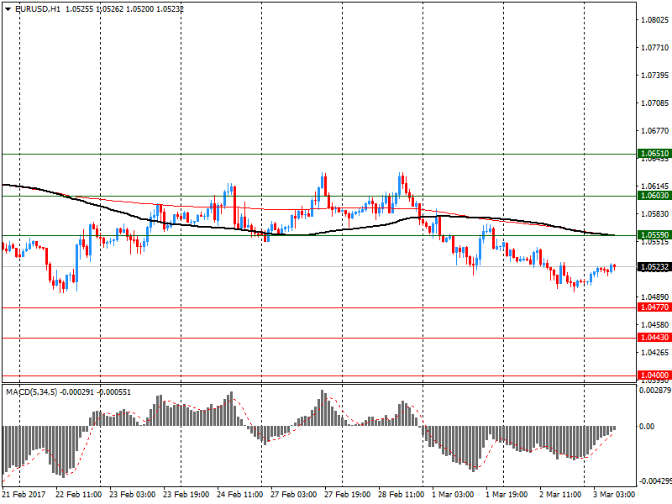Click the 1.04000 price level label
The width and height of the screenshot is (672, 504).
pos(654,375)
